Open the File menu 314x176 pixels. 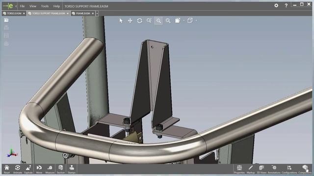click(x=22, y=6)
